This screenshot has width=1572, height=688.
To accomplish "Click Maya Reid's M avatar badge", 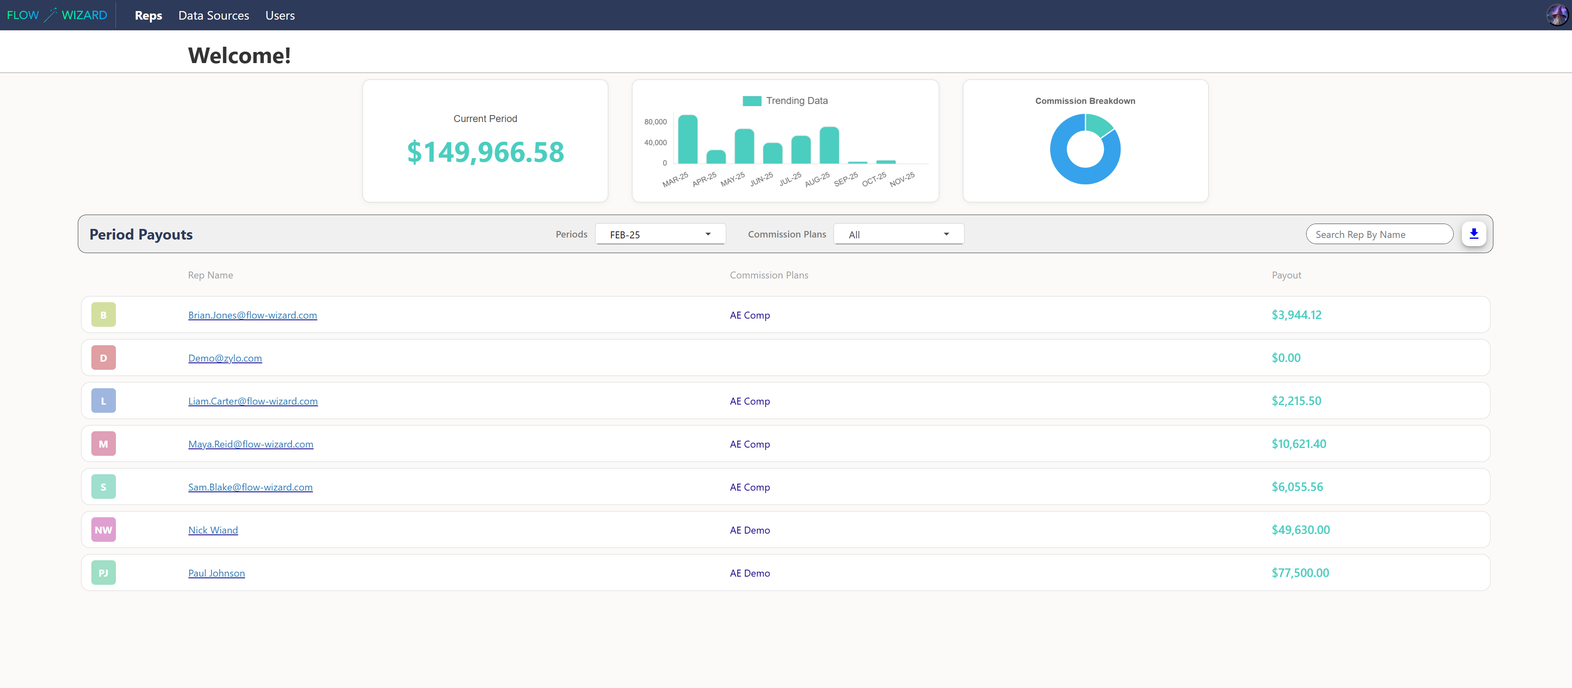I will pos(103,444).
